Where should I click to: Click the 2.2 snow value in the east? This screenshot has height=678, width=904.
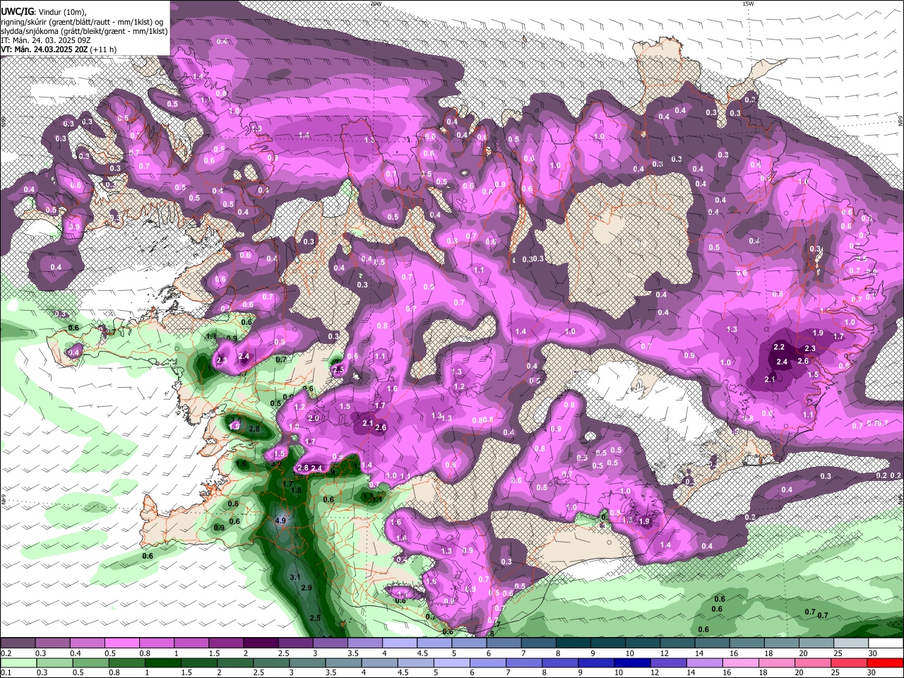(x=780, y=347)
